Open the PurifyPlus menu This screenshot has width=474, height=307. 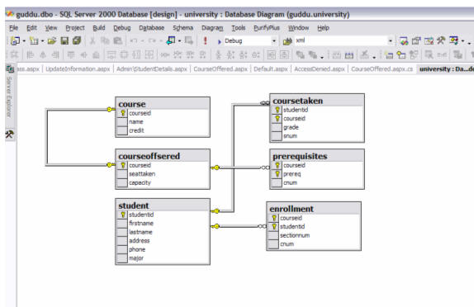pyautogui.click(x=267, y=28)
